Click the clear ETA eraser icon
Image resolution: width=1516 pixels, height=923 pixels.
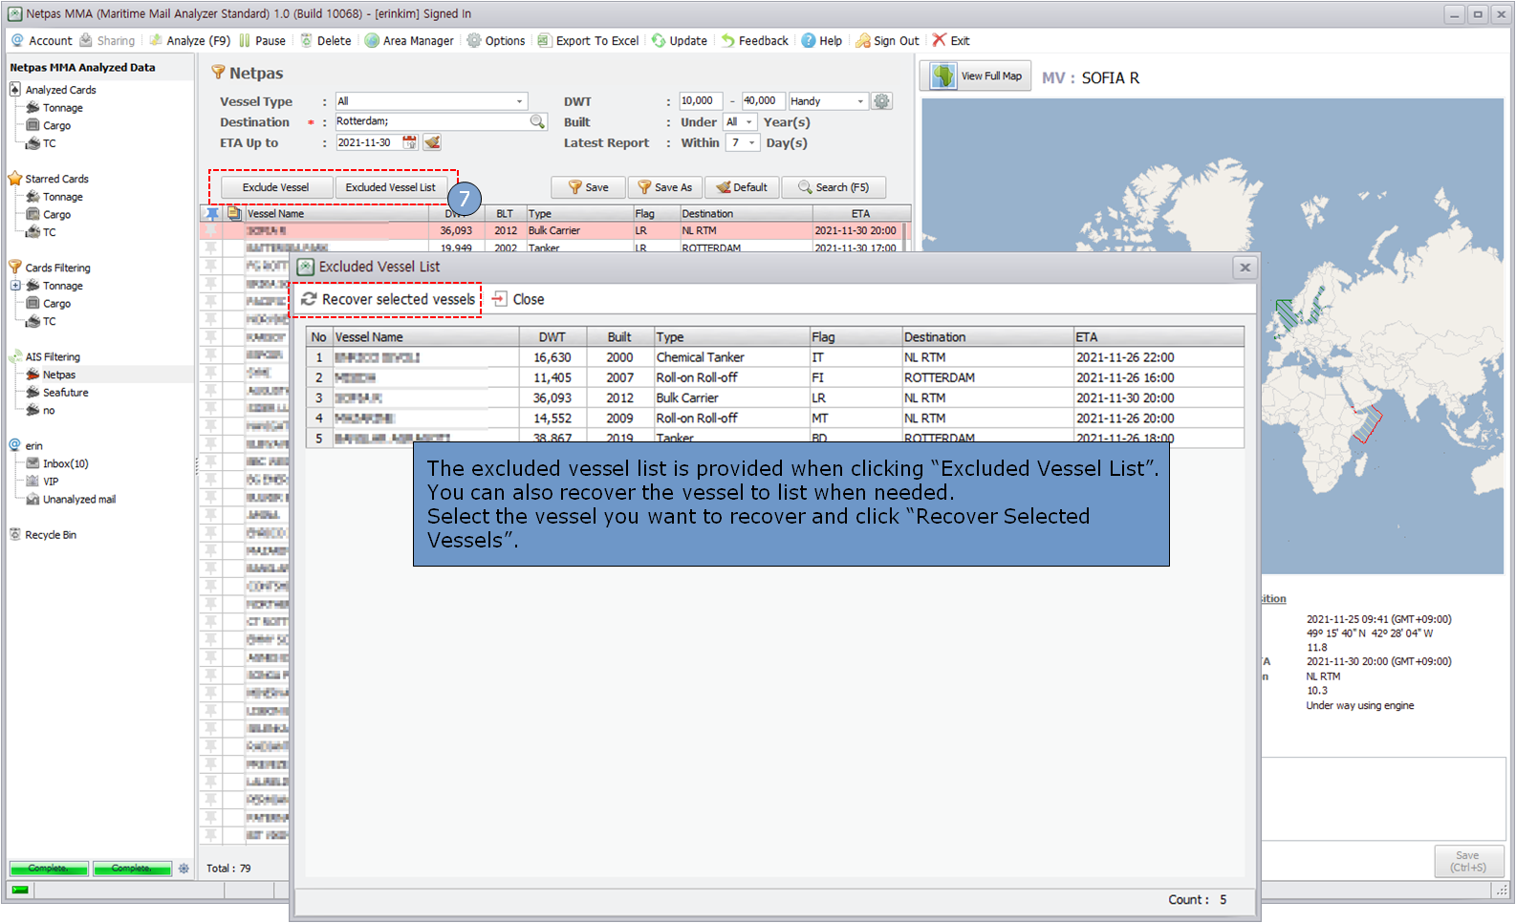coord(432,142)
